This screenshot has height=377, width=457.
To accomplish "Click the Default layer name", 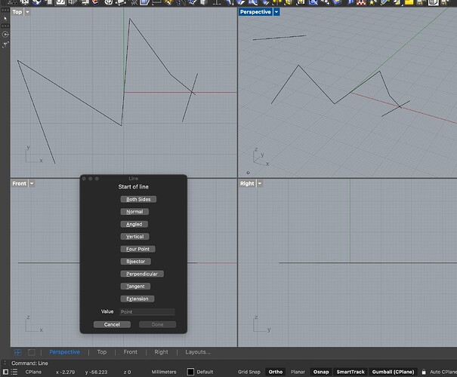I will pyautogui.click(x=205, y=372).
